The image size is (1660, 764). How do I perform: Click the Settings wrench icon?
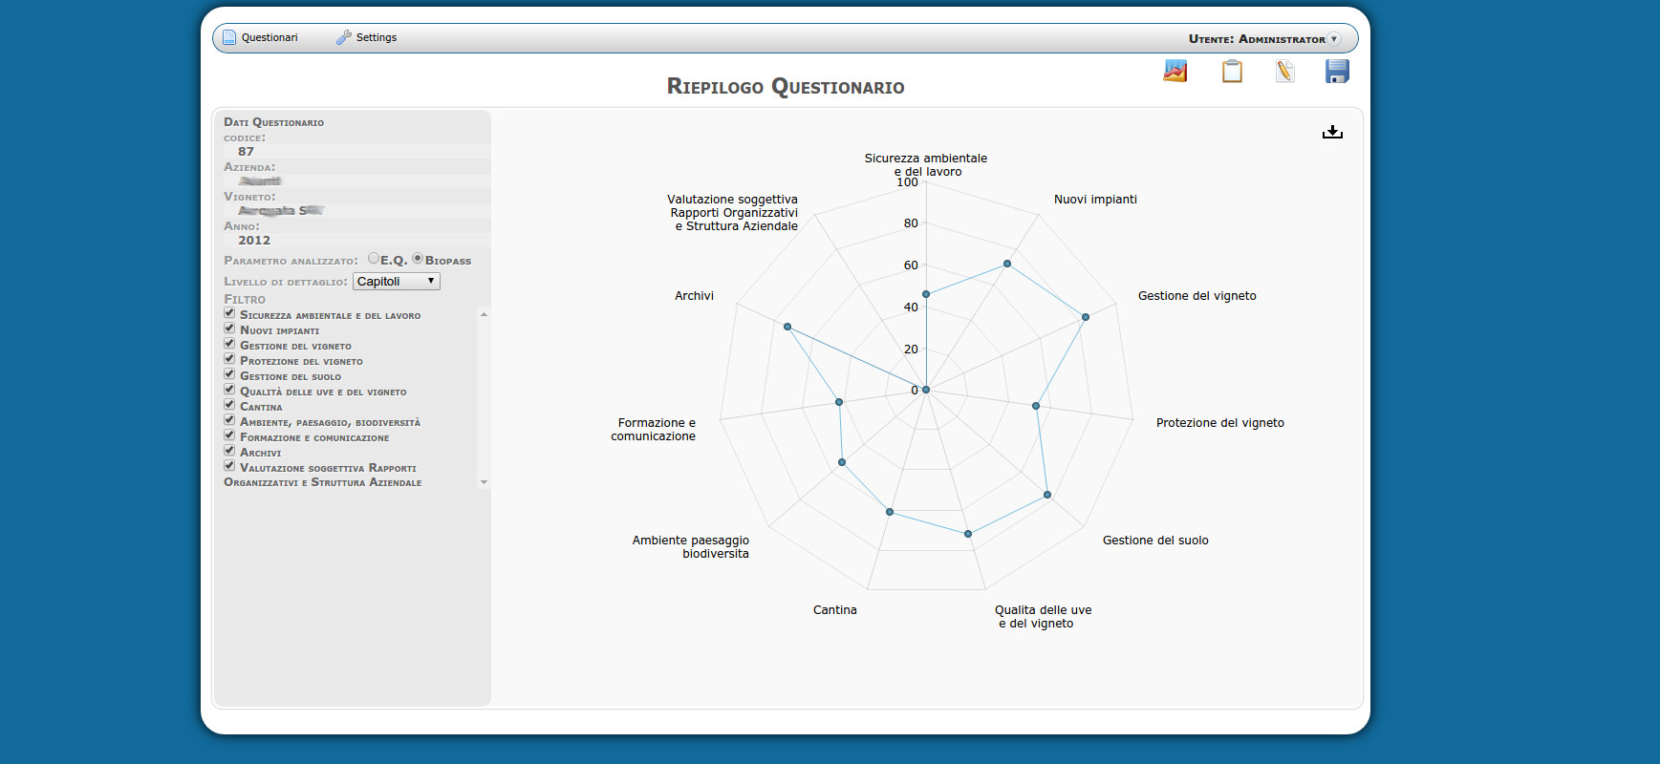point(344,38)
